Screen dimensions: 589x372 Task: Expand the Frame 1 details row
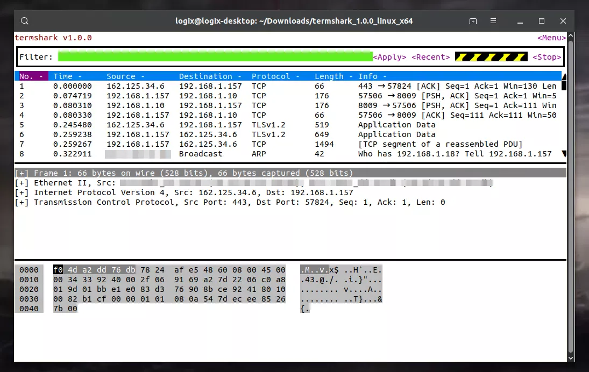point(22,173)
